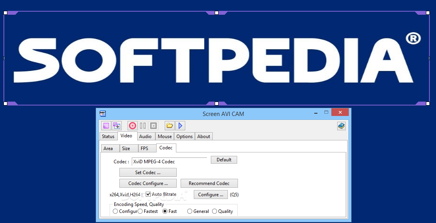Click the Configure ... bitrate button
Viewport: 436px width, 223px height.
(211, 195)
